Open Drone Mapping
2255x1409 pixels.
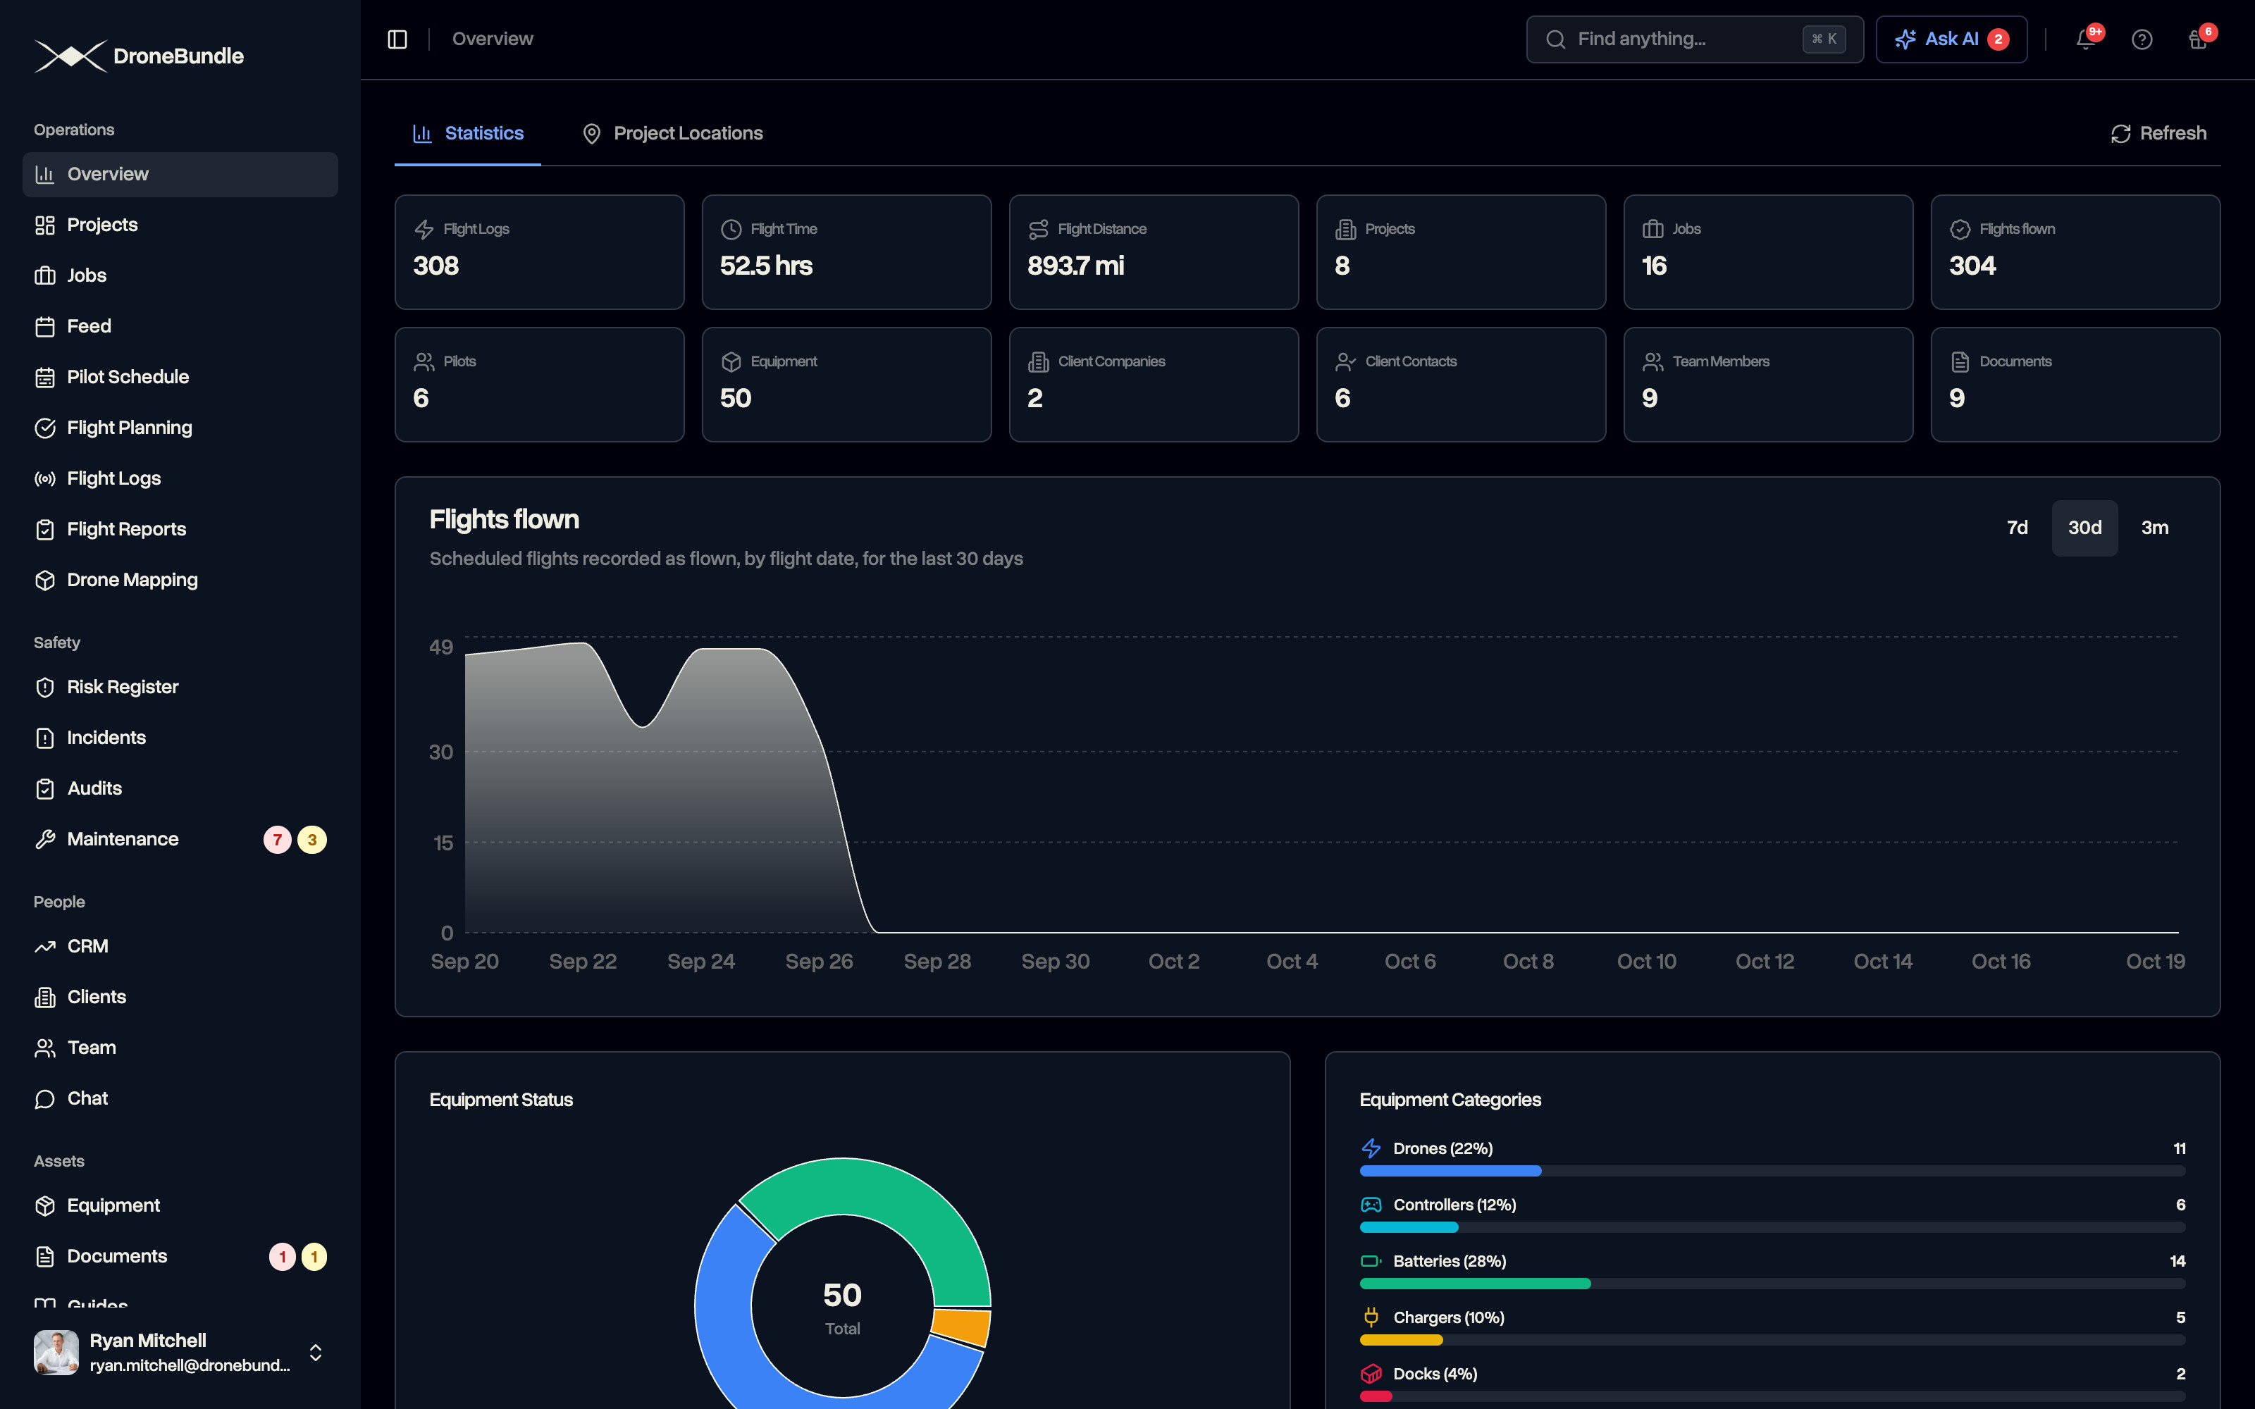point(180,581)
